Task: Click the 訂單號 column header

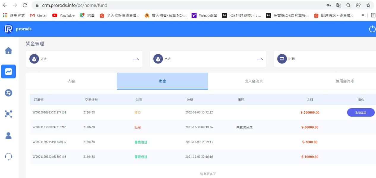Action: point(38,100)
